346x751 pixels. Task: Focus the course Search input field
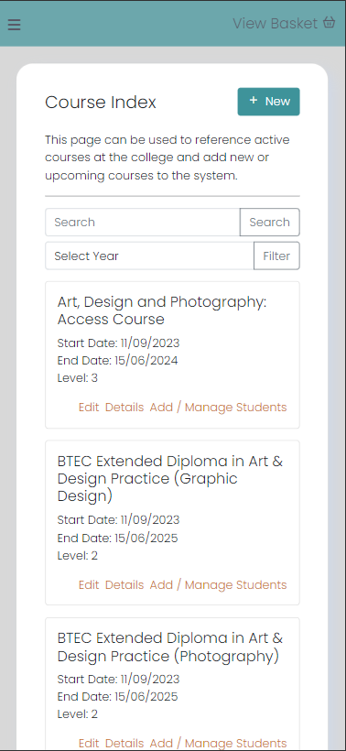point(143,223)
